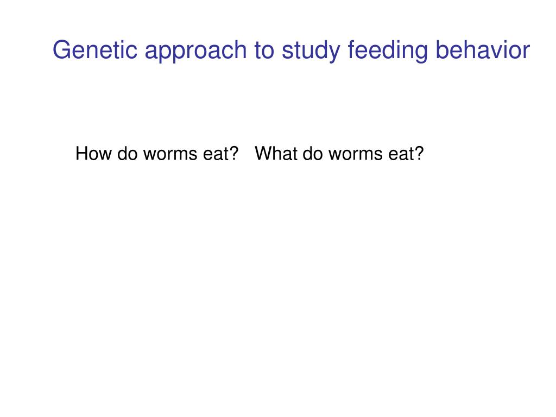Click the word "What" in the body text
556x417 pixels.
click(x=276, y=154)
